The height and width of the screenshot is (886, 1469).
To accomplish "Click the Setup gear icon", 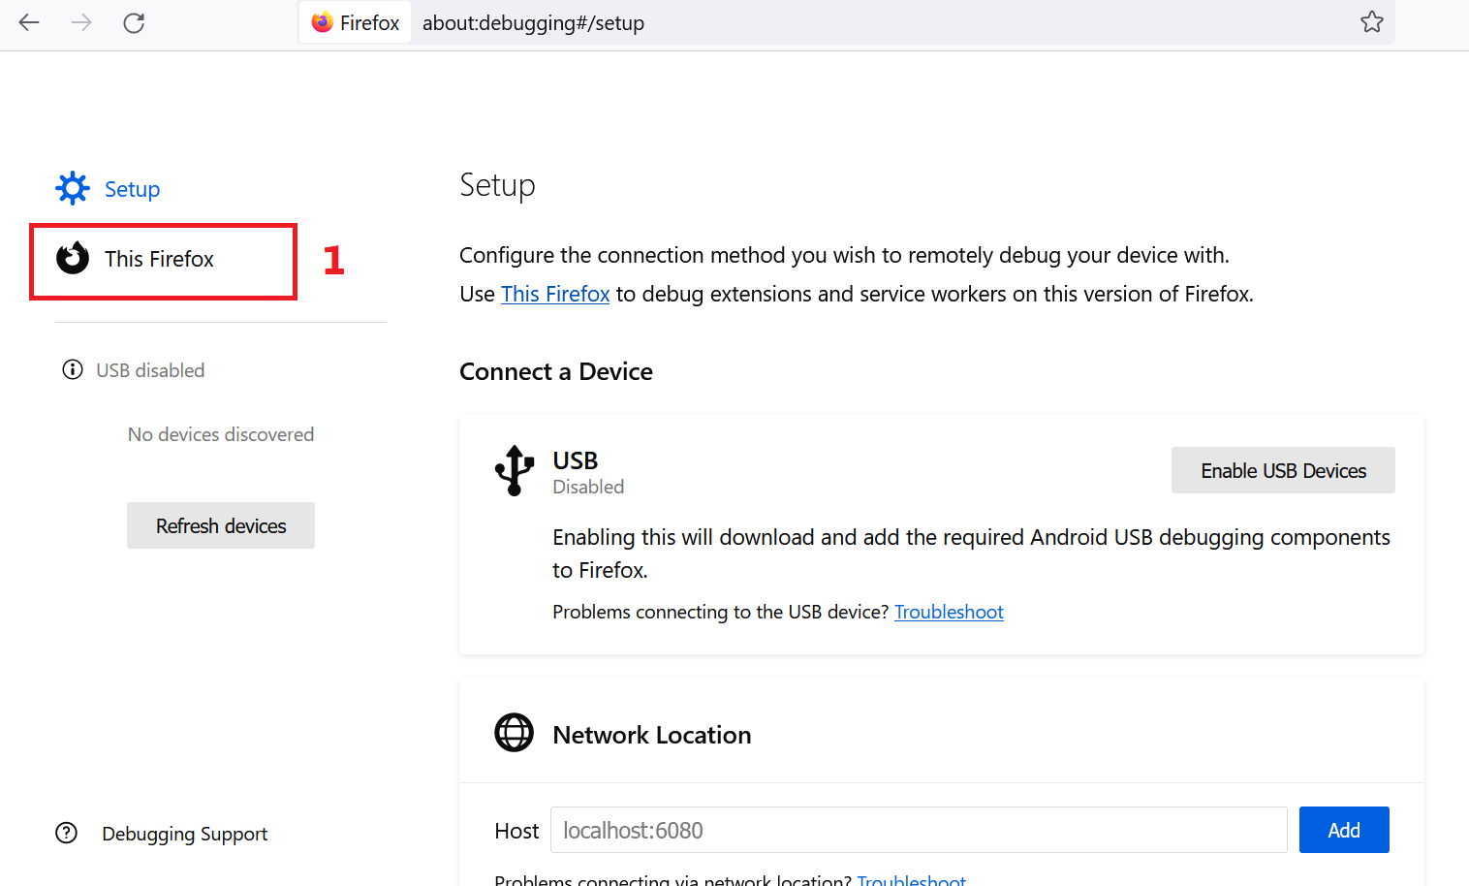I will [x=73, y=188].
